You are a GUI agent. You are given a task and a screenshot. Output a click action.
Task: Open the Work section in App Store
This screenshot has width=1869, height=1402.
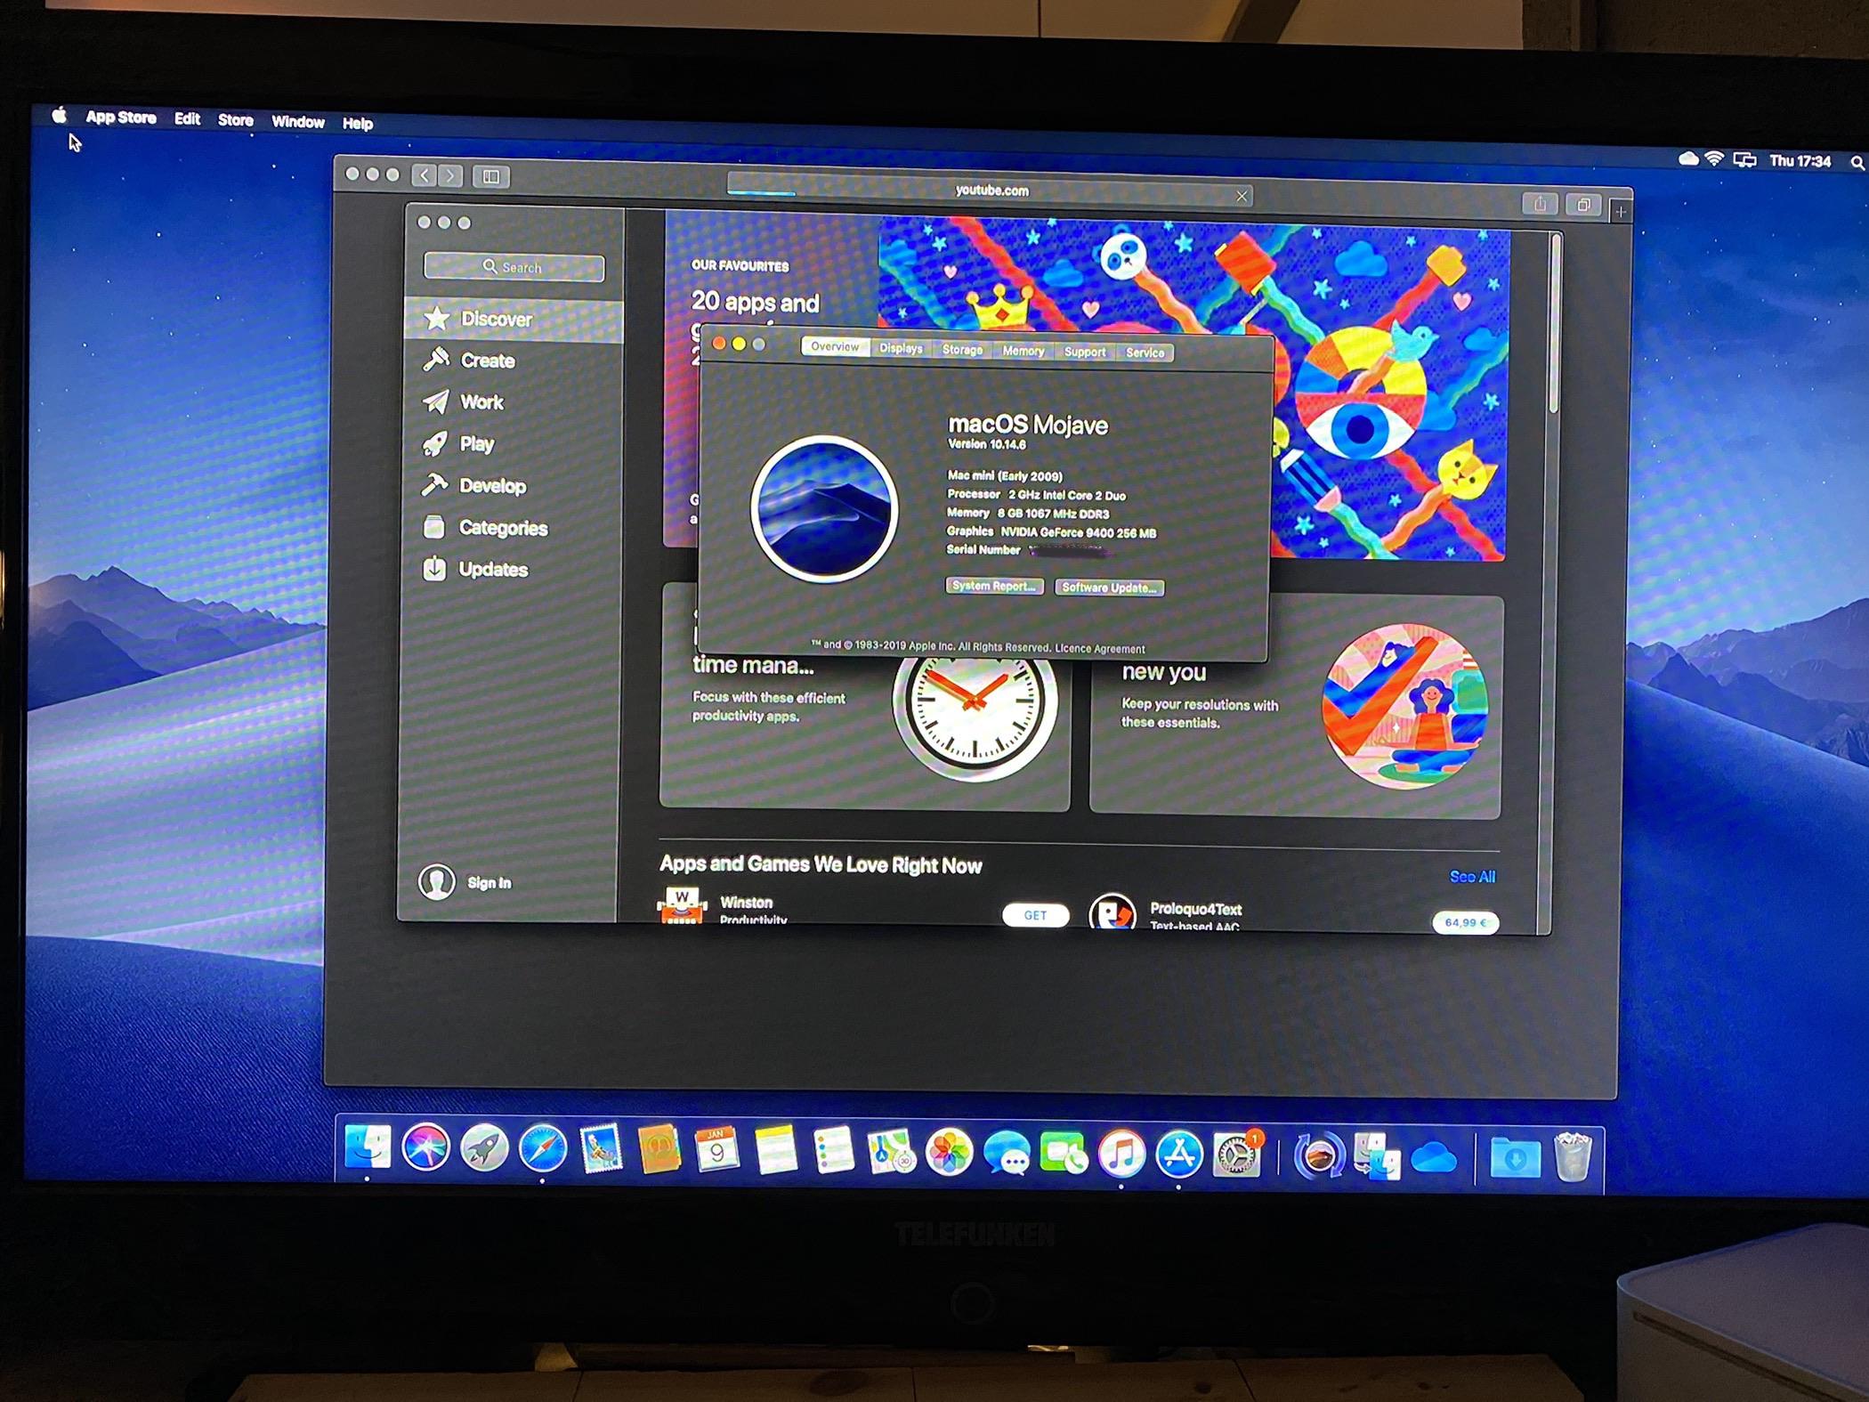point(482,402)
